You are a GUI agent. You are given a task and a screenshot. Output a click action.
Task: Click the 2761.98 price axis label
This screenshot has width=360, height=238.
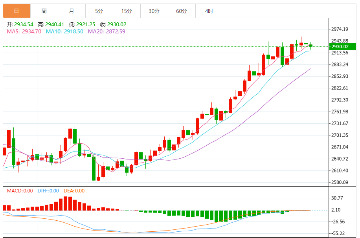click(x=340, y=112)
